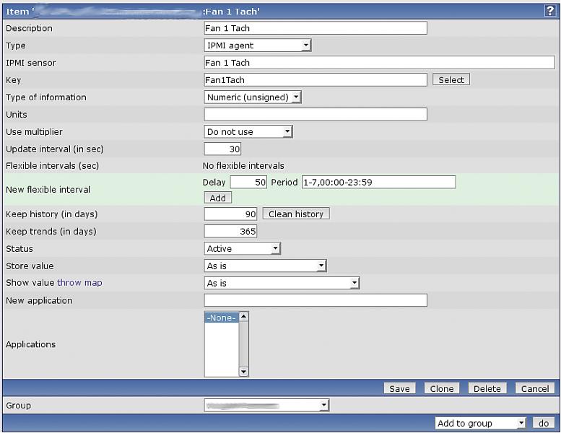This screenshot has height=433, width=561.
Task: Click Applications list scroll down arrow
Action: (x=243, y=372)
